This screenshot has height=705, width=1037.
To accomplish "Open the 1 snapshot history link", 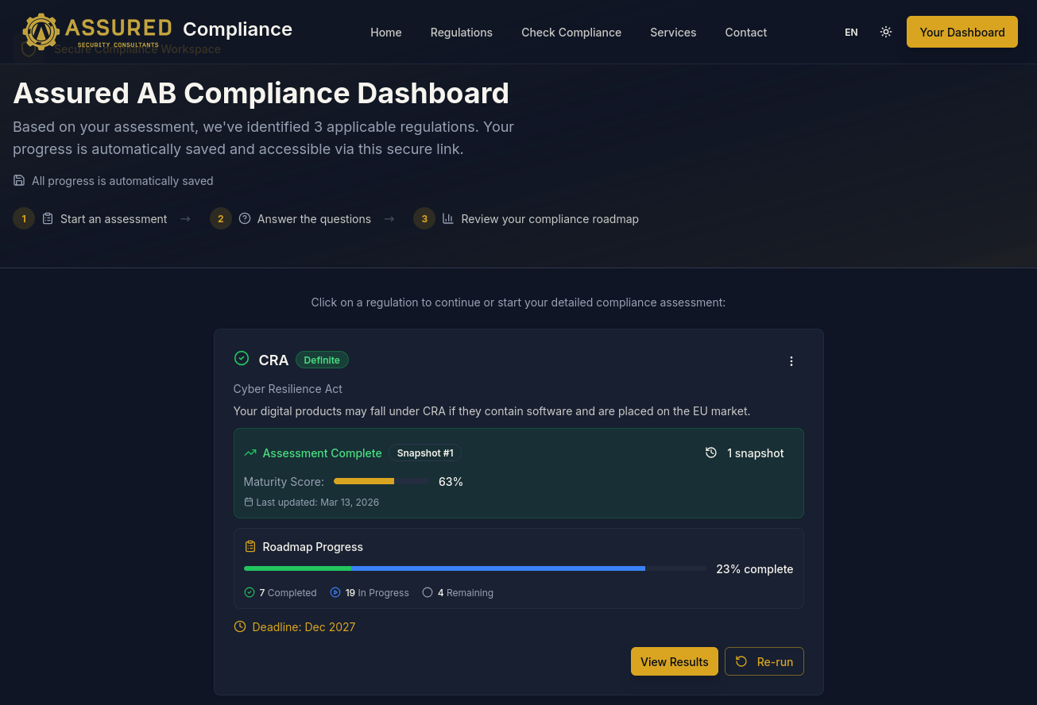I will (x=745, y=453).
